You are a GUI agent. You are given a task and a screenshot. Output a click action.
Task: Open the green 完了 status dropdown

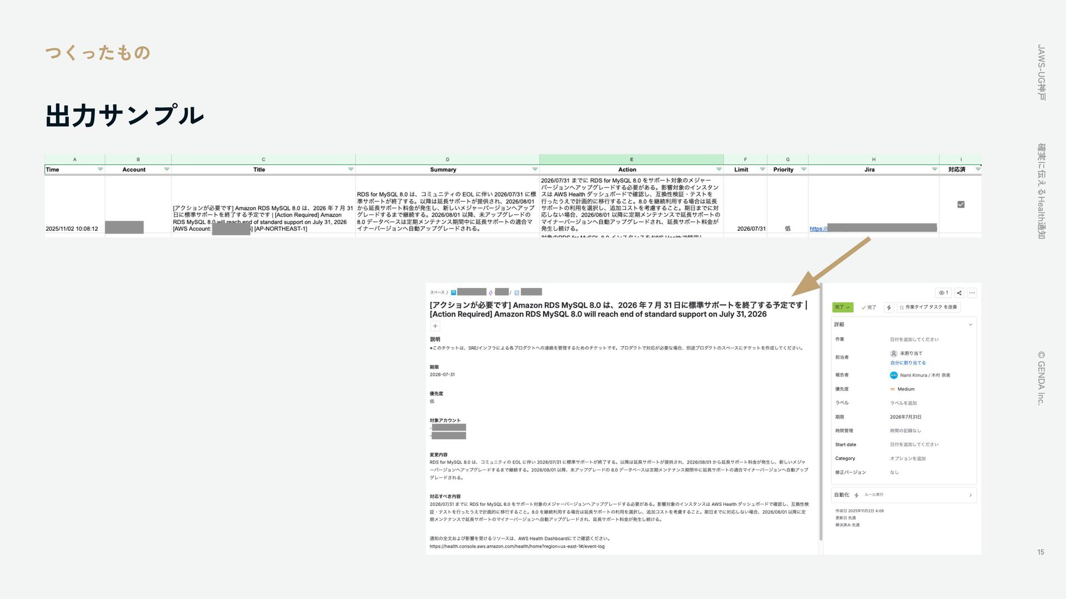[x=842, y=307]
